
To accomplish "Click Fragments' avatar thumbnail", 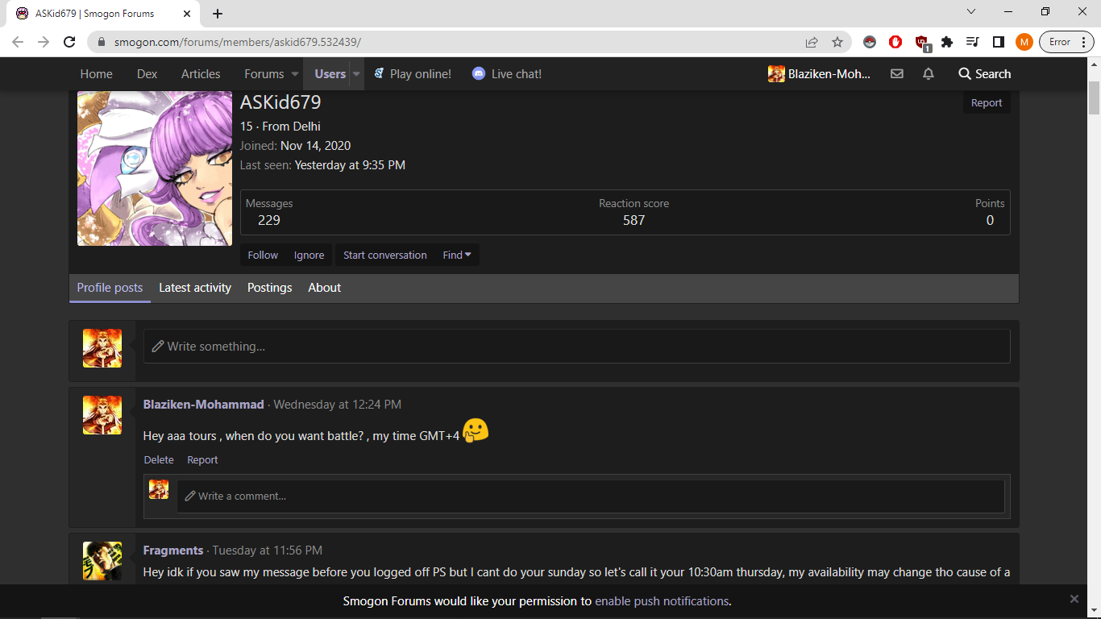I will [102, 561].
